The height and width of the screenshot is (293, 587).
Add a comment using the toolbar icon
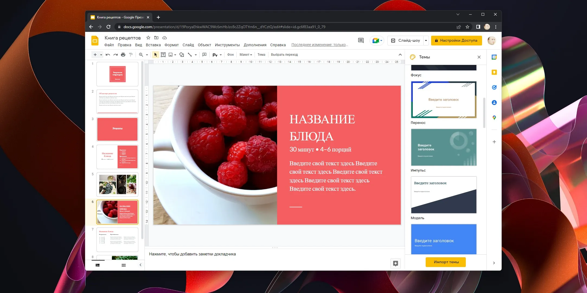coord(204,55)
